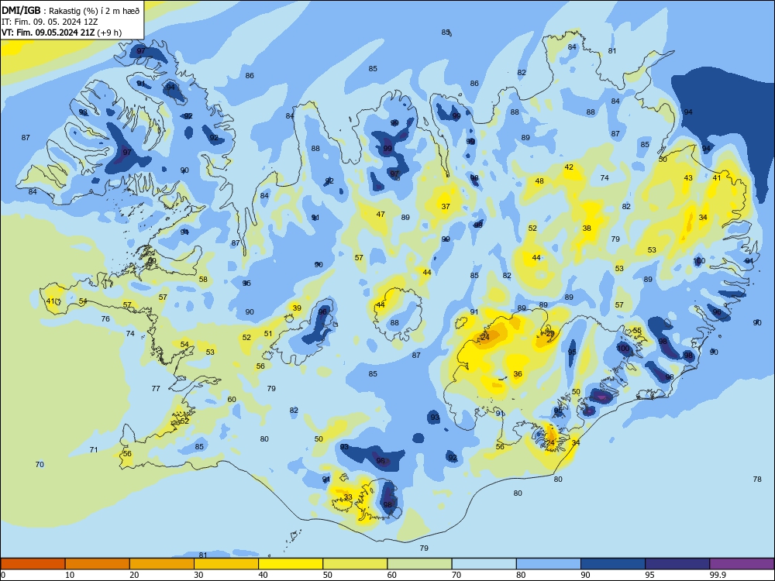Click the humidity value '37' on the map

pos(446,207)
